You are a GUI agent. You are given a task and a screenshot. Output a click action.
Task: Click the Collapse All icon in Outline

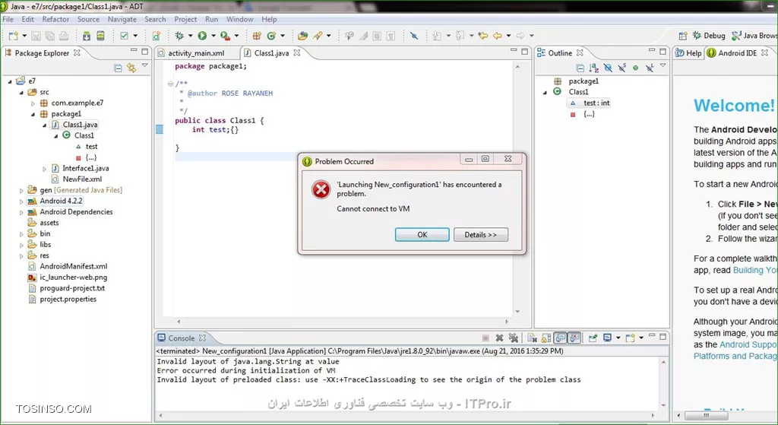(x=580, y=68)
